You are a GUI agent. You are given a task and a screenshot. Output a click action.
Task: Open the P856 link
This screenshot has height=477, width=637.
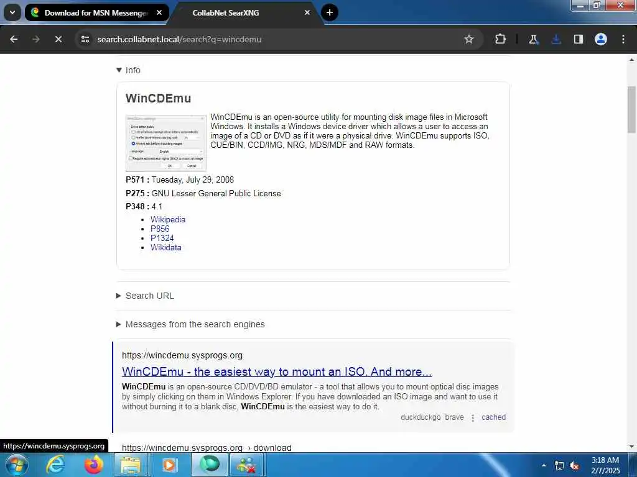160,229
